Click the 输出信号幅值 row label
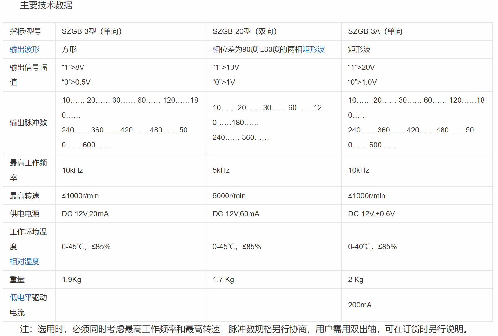 coord(28,74)
